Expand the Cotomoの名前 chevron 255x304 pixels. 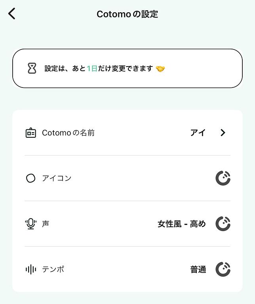tap(223, 133)
